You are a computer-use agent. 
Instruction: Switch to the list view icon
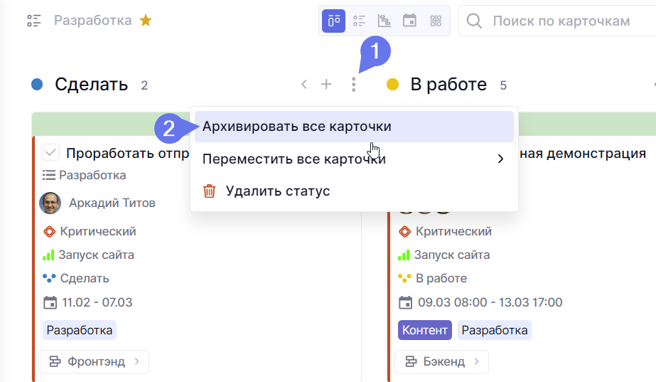point(359,21)
